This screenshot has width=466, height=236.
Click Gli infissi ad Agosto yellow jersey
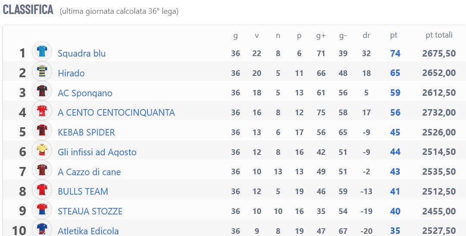click(x=42, y=150)
